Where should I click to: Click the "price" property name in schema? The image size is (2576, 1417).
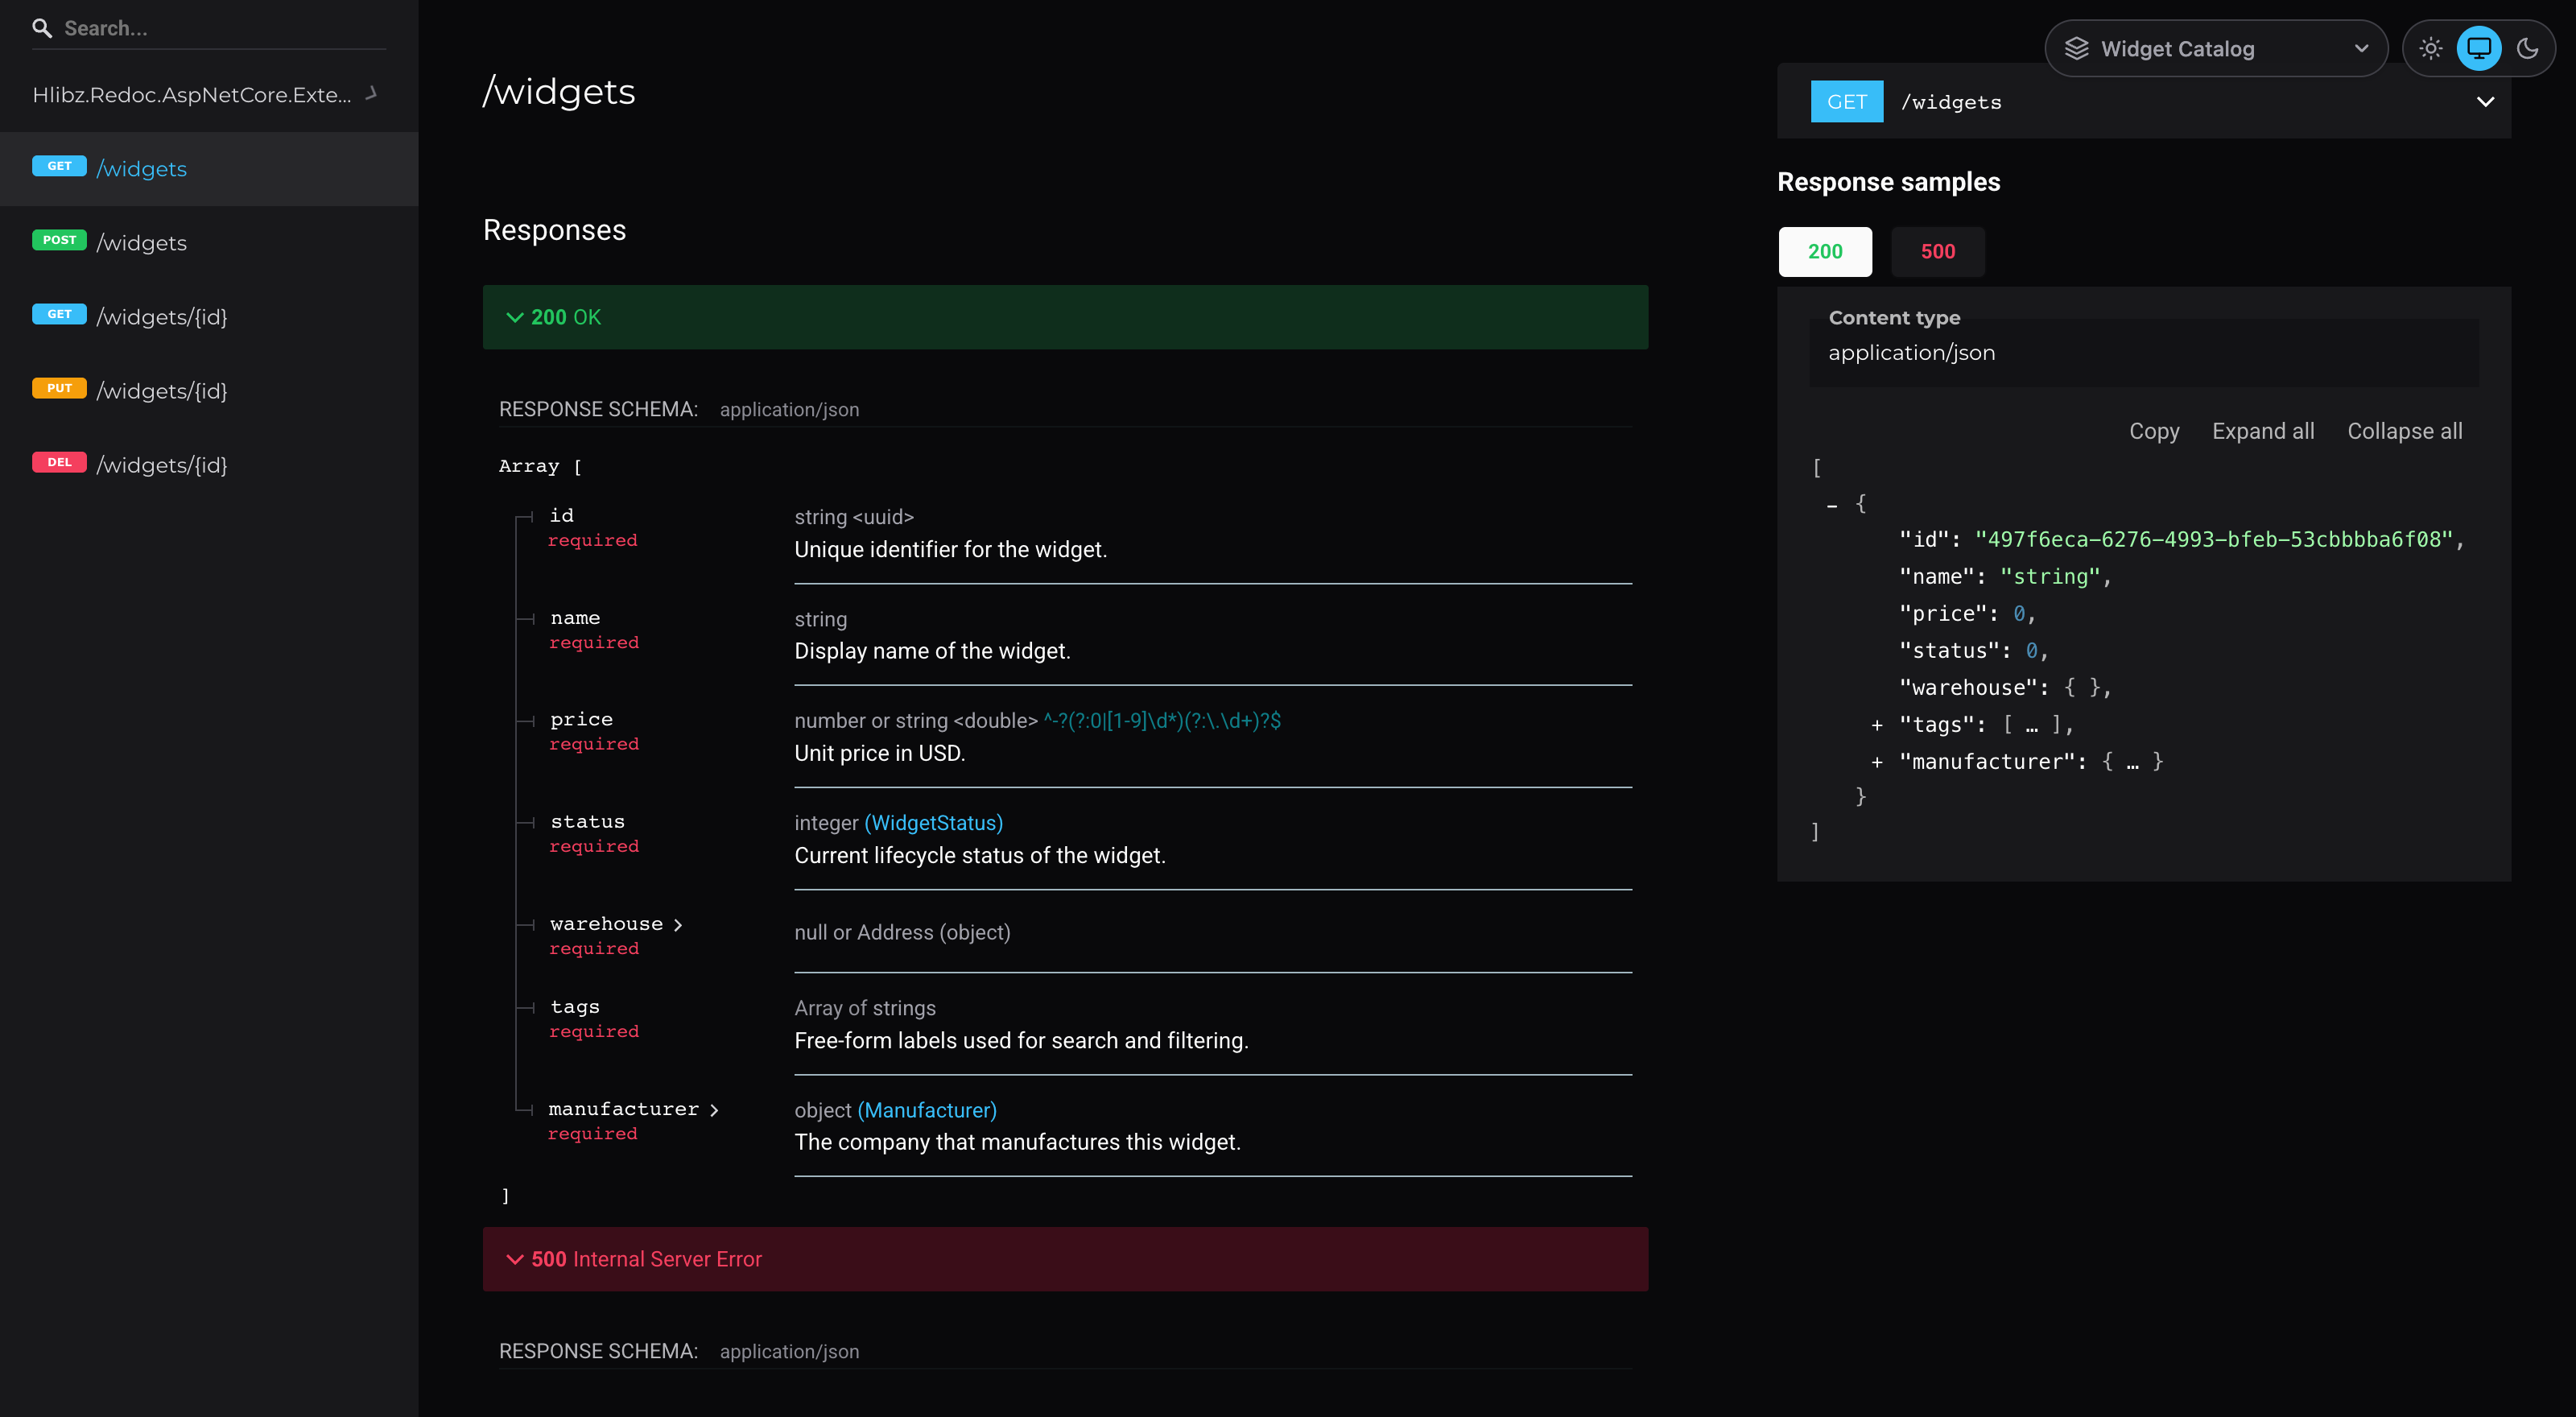coord(581,720)
